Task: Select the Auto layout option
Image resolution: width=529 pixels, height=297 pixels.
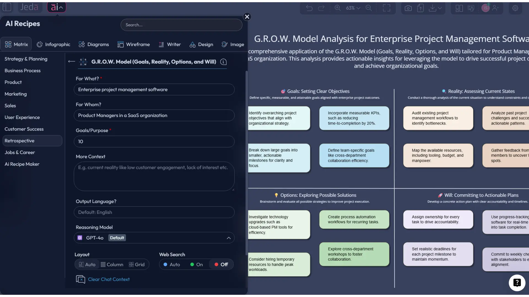Action: tap(87, 264)
